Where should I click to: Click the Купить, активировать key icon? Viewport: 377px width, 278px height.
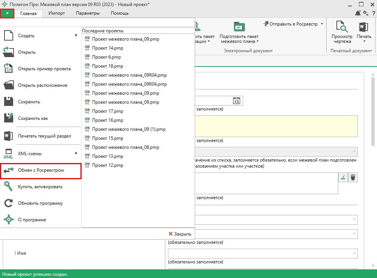coord(9,187)
